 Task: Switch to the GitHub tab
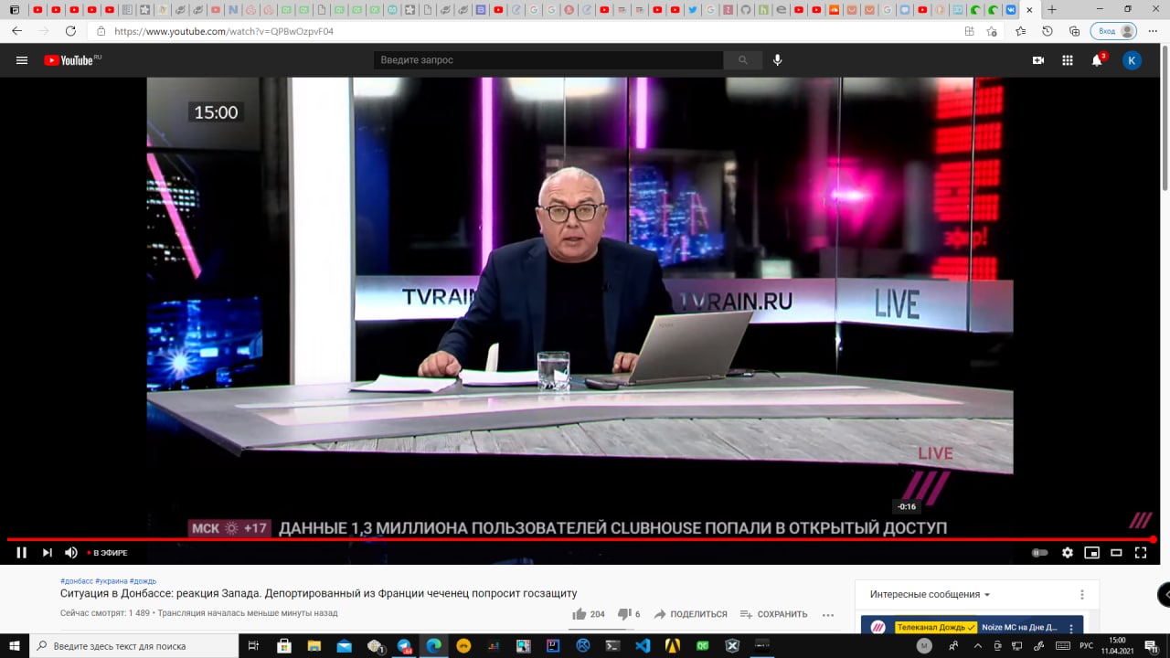[746, 9]
